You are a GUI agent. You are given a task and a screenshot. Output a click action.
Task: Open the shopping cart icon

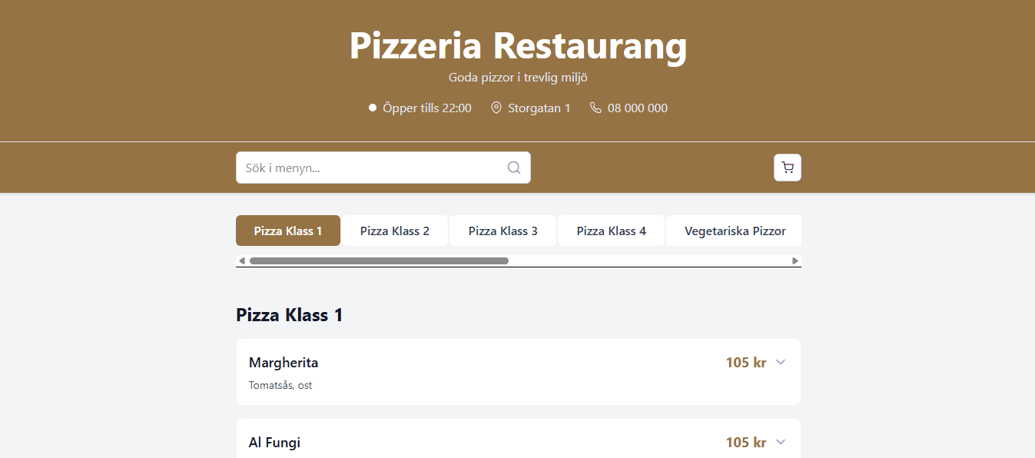[x=787, y=167]
